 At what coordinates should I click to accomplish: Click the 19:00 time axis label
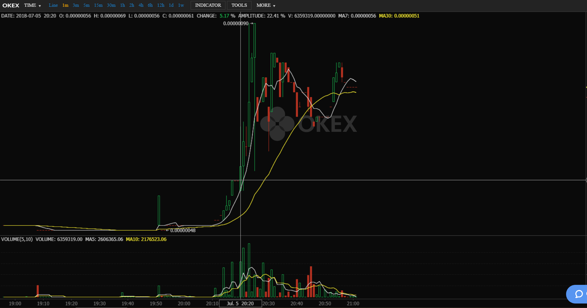[15, 303]
